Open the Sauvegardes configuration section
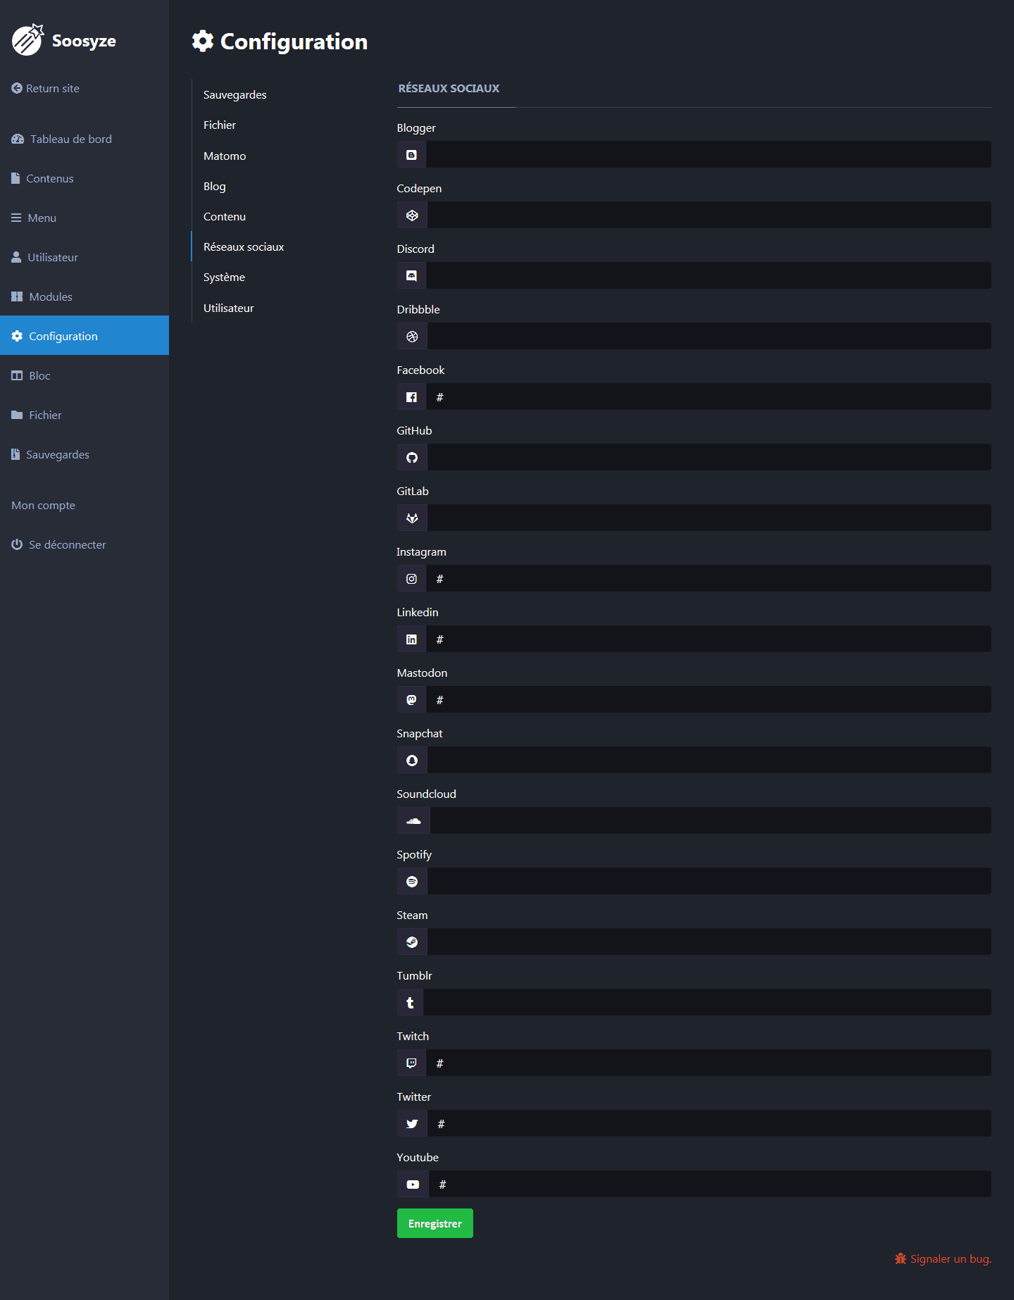 click(235, 94)
